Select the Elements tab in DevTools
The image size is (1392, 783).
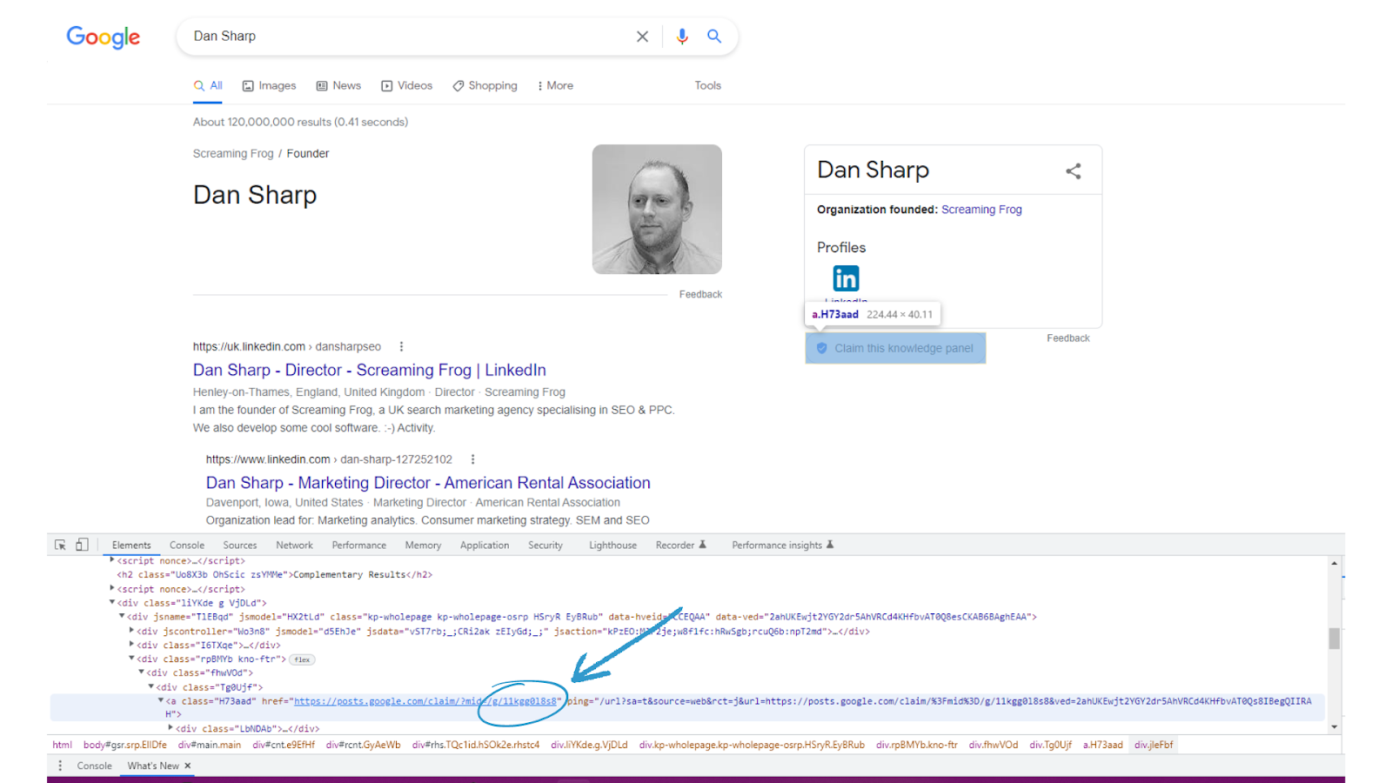point(131,545)
